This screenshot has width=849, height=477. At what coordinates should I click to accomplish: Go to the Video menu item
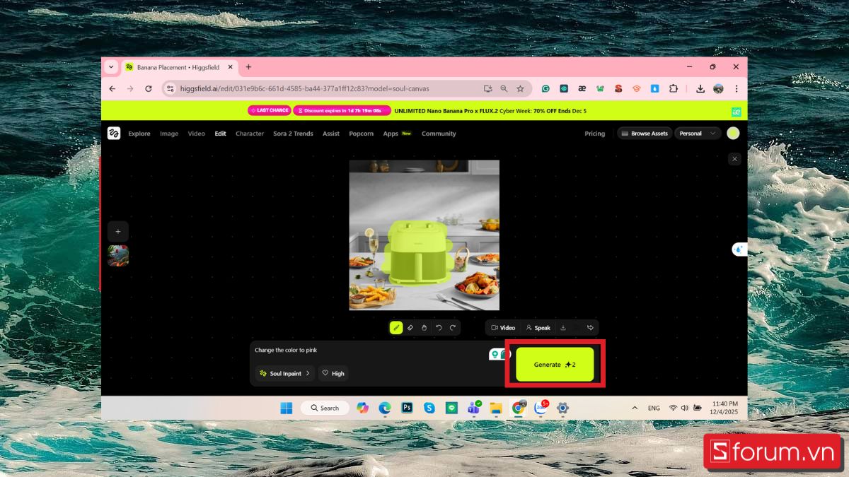pyautogui.click(x=196, y=134)
